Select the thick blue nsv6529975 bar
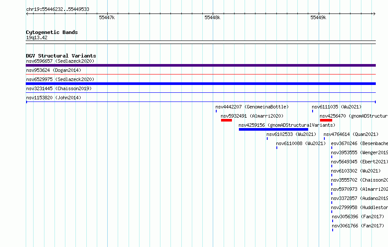The width and height of the screenshot is (388, 247). click(201, 84)
